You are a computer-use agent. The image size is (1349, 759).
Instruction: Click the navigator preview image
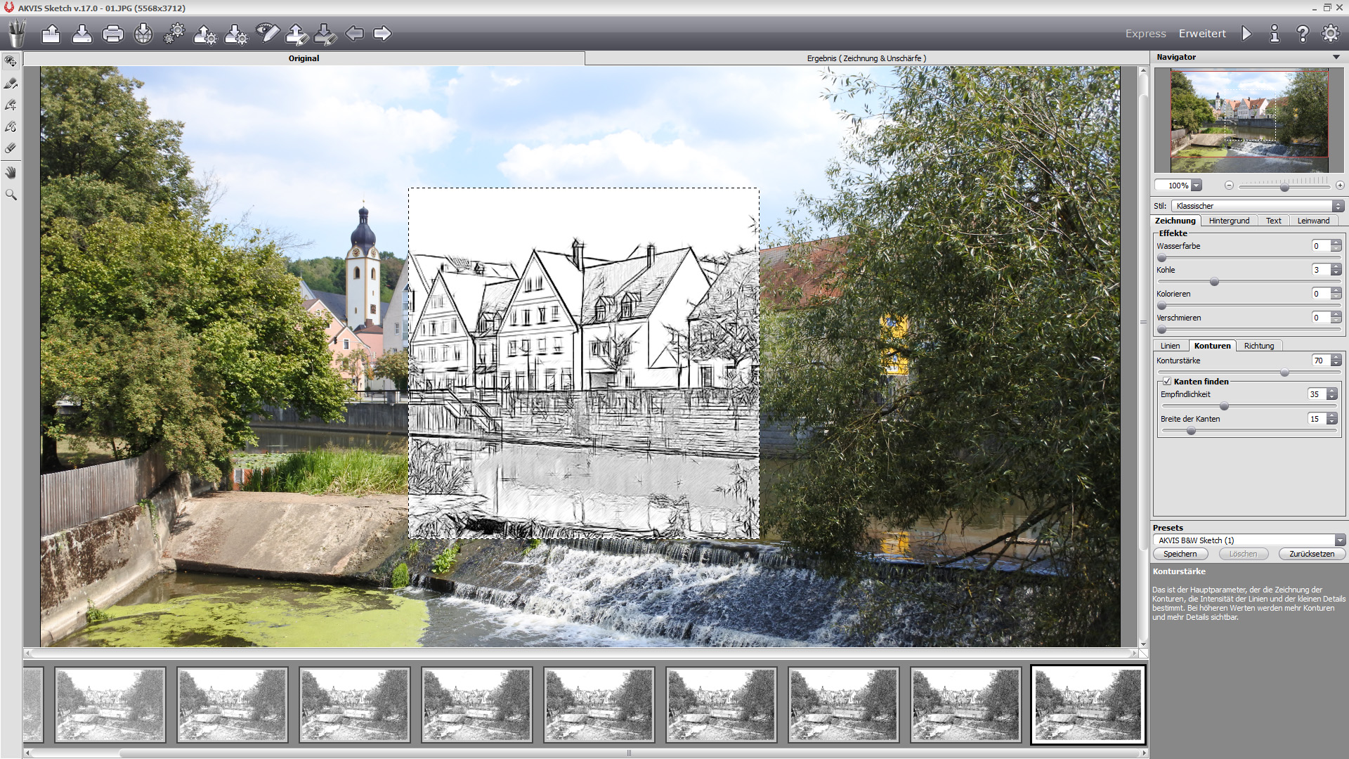click(1249, 120)
